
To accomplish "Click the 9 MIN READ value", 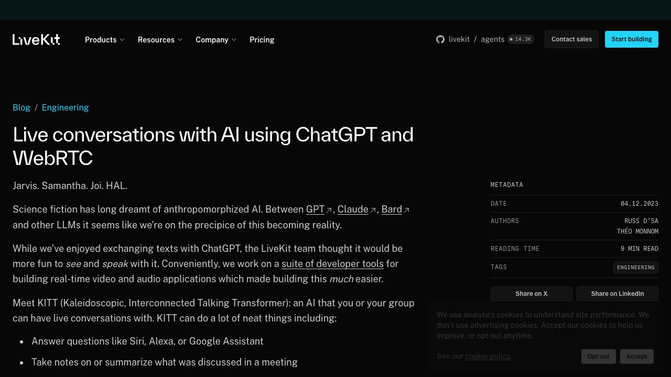I will [x=640, y=249].
